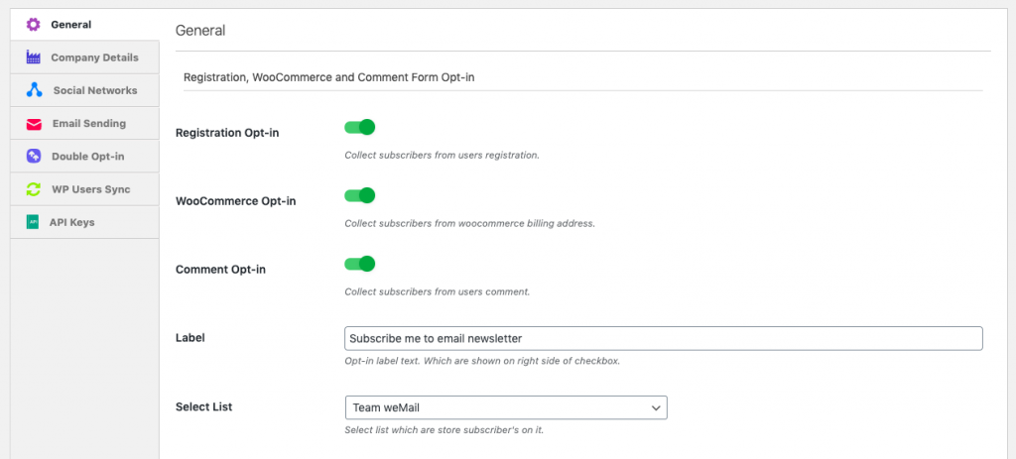This screenshot has width=1016, height=459.
Task: Click the Double Opt-in purple icon
Action: pos(34,157)
